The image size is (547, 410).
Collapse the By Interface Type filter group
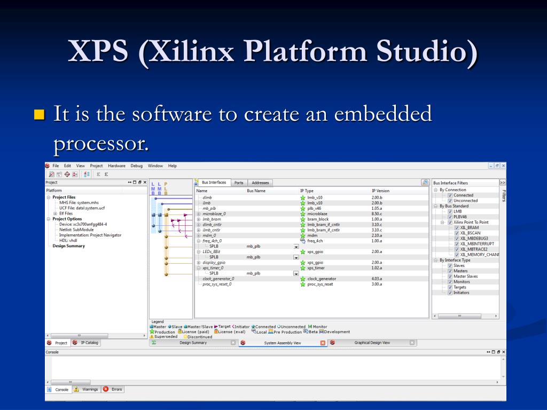436,261
